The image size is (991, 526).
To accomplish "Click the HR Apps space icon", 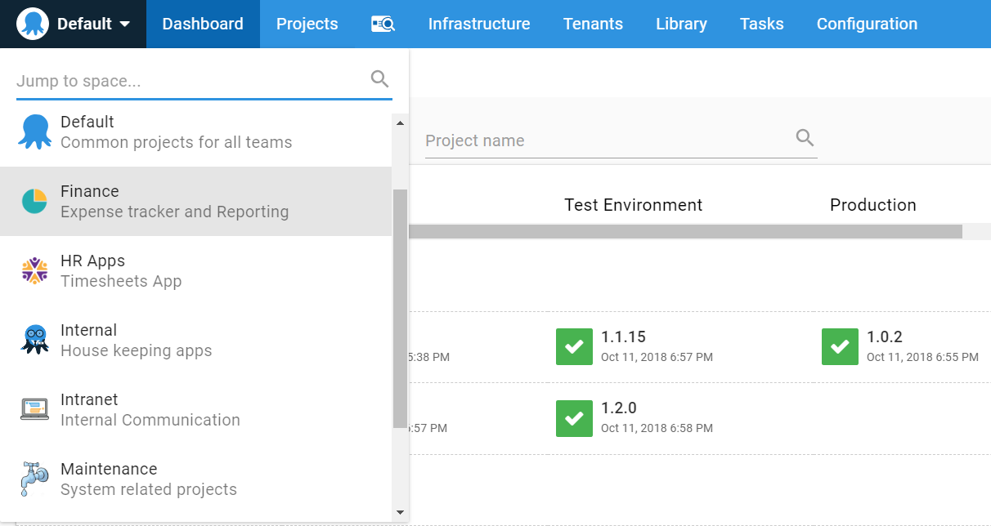I will [34, 270].
